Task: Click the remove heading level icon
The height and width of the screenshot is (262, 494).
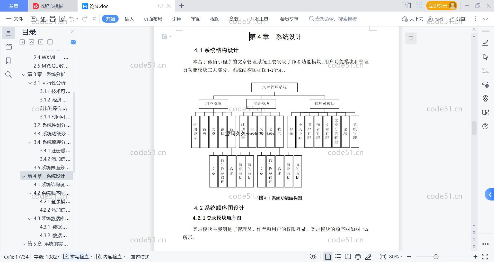Action: 50,42
